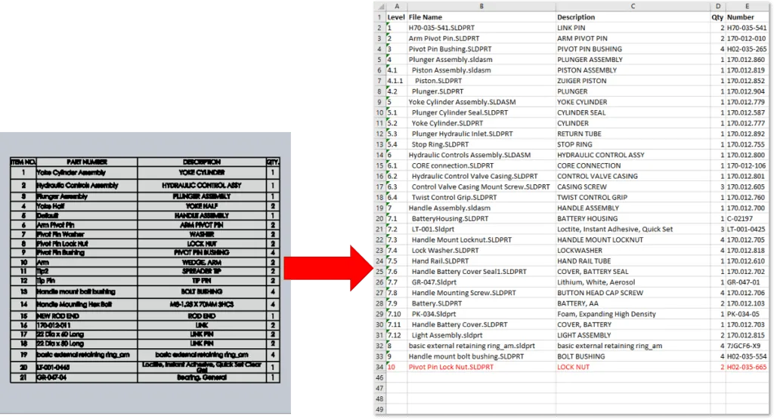Click the spreadsheet Select All corner box
This screenshot has height=419, width=774.
[x=379, y=6]
